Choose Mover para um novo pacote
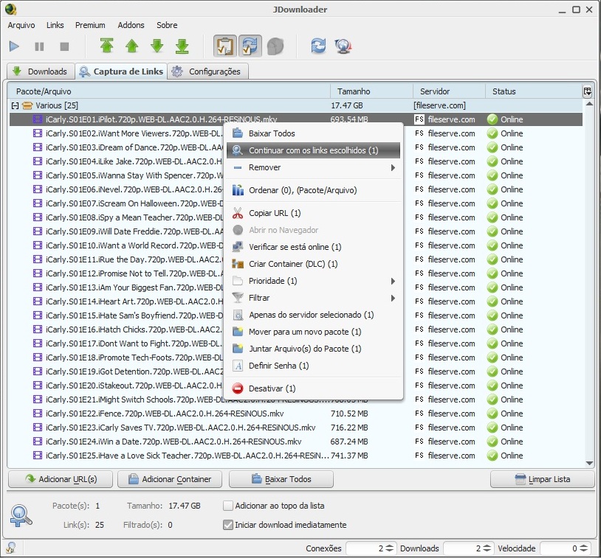Viewport: 601px width, 558px height. coord(314,332)
